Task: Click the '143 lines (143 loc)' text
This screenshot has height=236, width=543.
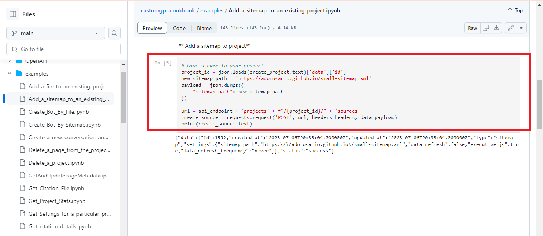Action: pos(245,28)
